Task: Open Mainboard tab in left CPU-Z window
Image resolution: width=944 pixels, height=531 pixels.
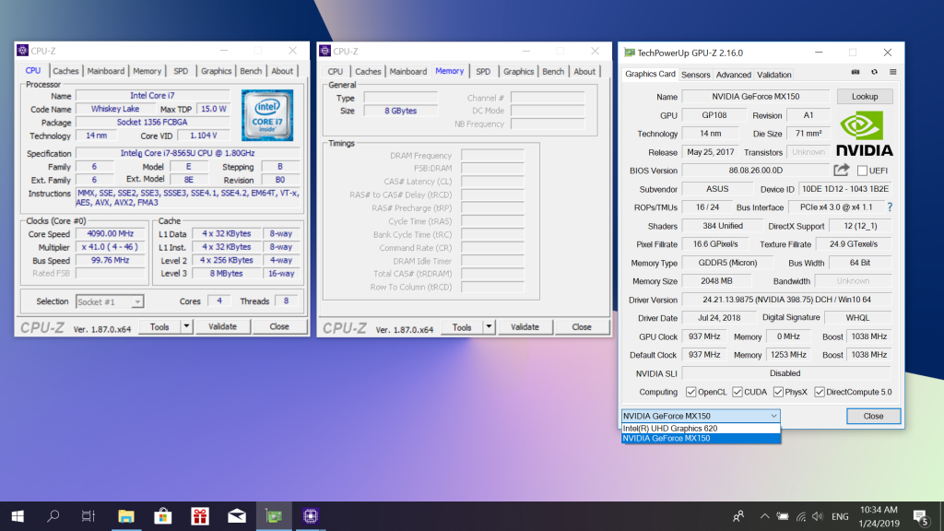Action: click(106, 71)
